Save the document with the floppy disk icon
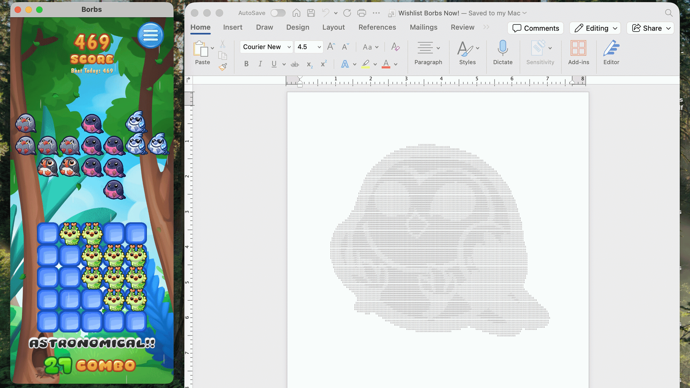The width and height of the screenshot is (690, 388). point(311,13)
